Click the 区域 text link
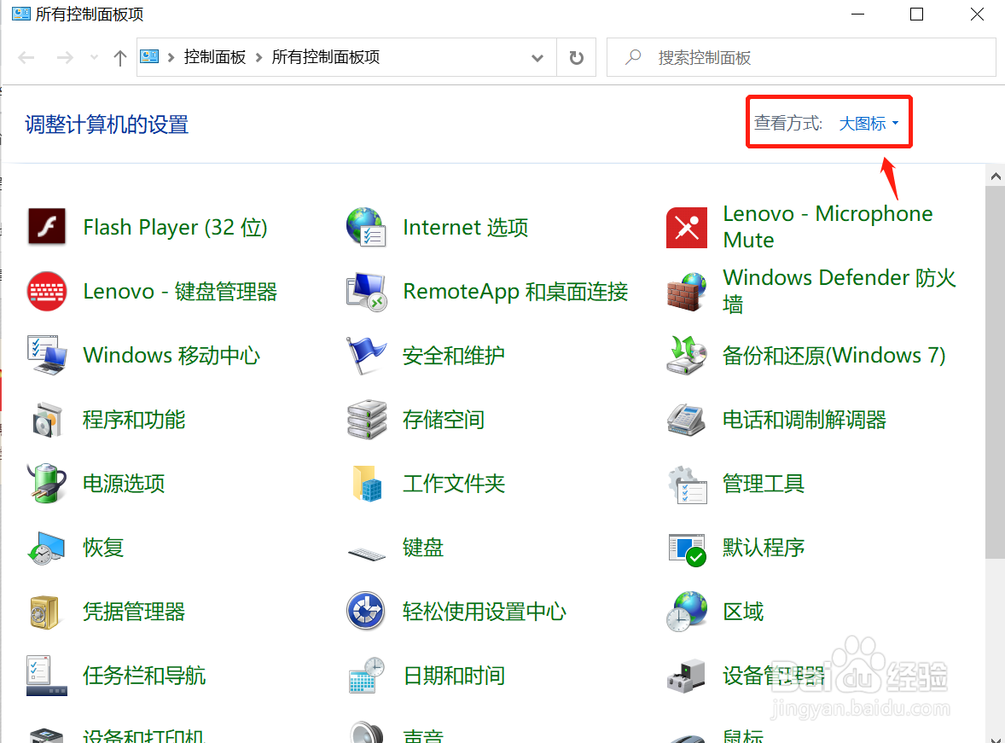 pyautogui.click(x=743, y=612)
